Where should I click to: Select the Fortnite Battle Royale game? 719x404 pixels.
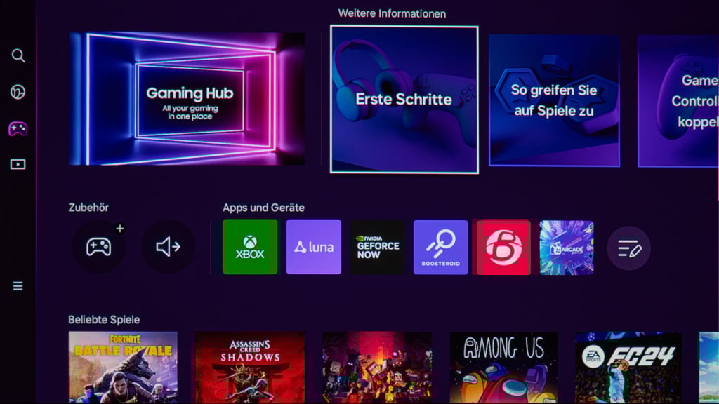point(123,368)
